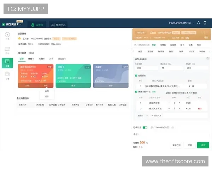This screenshot has height=170, width=212.
Task: Uncheck the 赠送折扣 checkbox
Action: click(x=136, y=75)
